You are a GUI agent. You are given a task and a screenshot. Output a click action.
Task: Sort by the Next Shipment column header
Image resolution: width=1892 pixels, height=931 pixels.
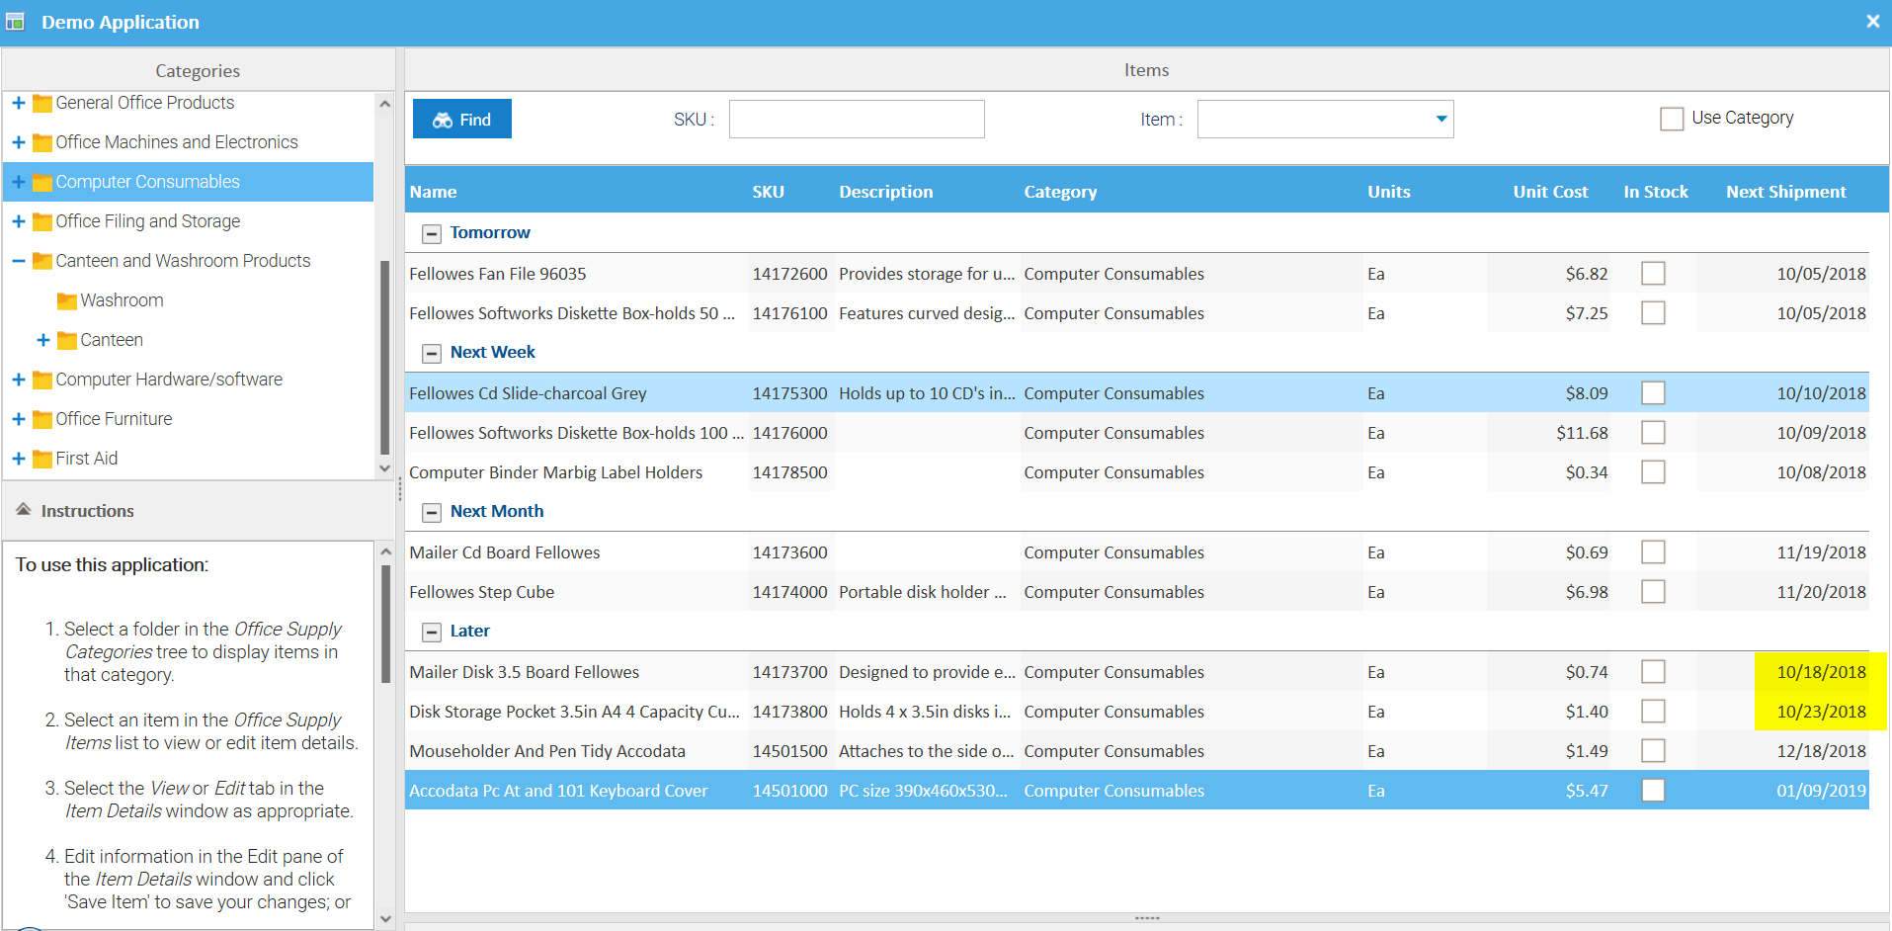point(1786,192)
